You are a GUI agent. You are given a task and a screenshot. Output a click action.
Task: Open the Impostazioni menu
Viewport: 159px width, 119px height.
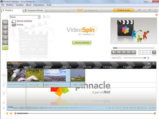[39, 5]
